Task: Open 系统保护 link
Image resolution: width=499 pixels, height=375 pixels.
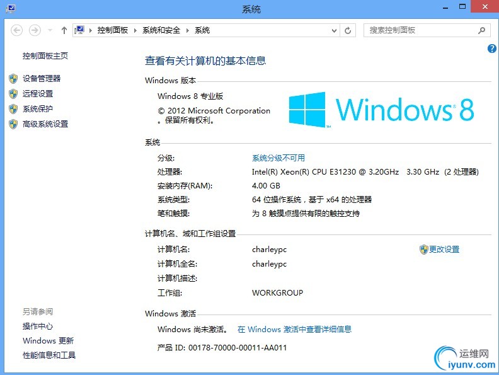Action: point(38,109)
